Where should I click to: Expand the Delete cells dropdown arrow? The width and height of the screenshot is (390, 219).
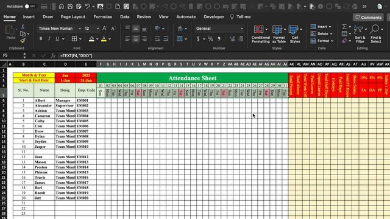[331, 34]
